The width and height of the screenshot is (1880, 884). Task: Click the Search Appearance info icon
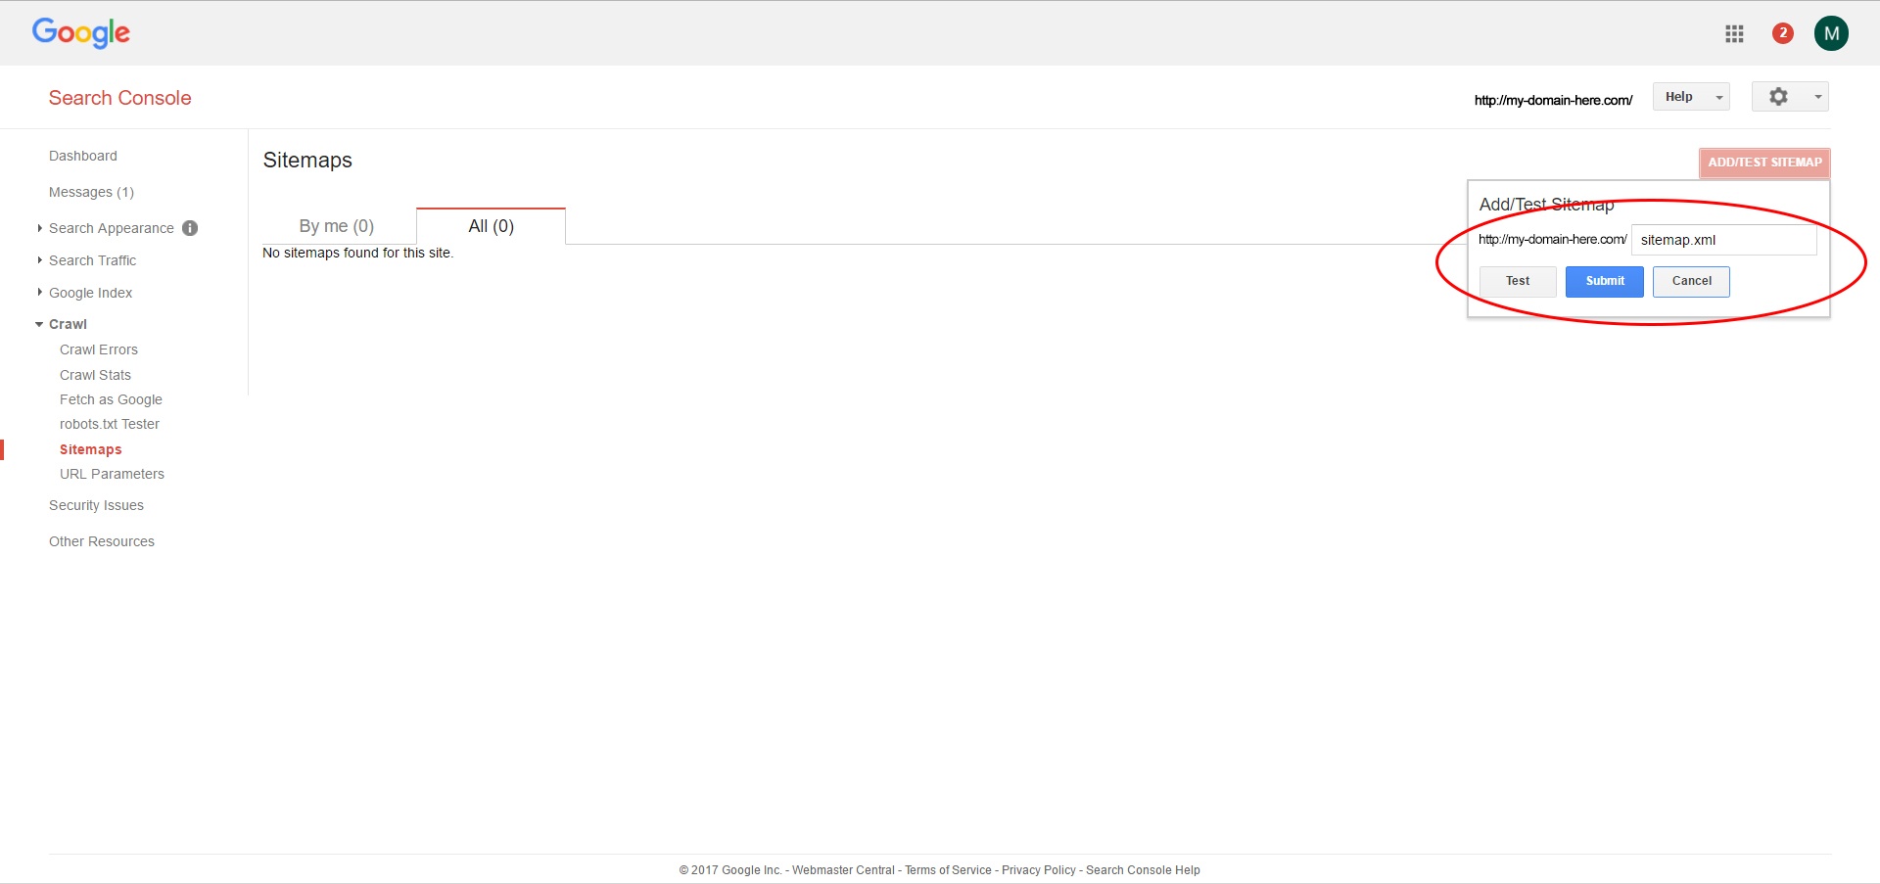[190, 228]
